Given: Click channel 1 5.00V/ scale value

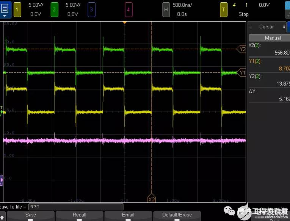Looking at the screenshot, I should point(36,5).
